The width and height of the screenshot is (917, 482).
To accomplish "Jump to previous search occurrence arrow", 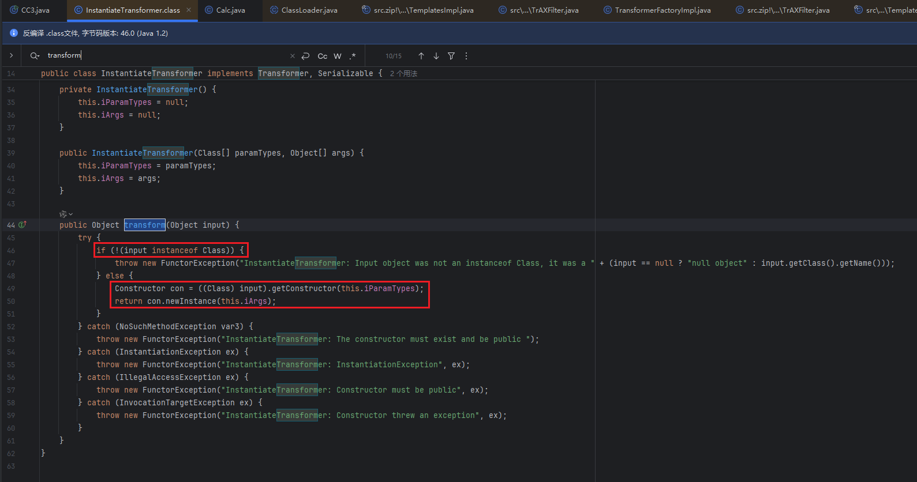I will [x=421, y=56].
